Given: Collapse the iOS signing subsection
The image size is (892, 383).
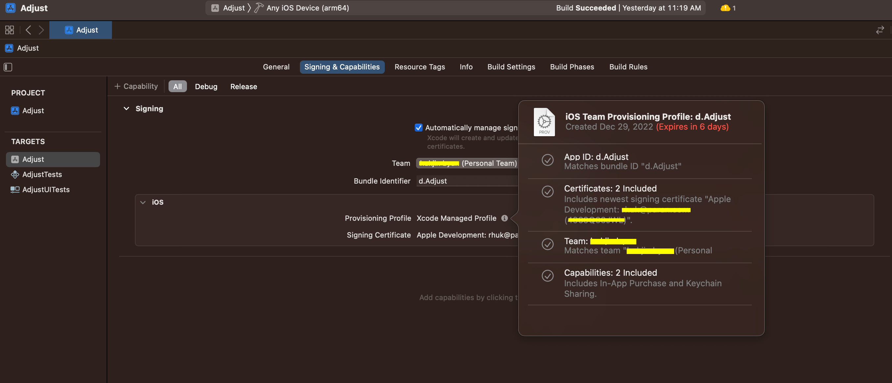Looking at the screenshot, I should [143, 202].
